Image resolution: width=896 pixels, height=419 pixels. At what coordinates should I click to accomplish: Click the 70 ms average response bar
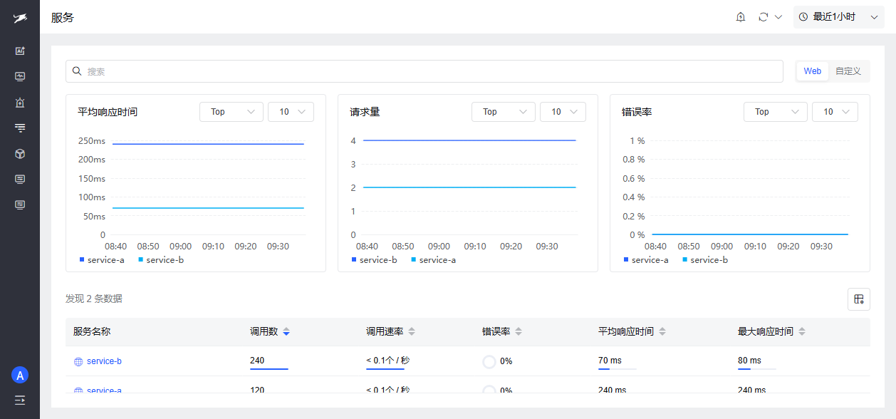(x=617, y=369)
